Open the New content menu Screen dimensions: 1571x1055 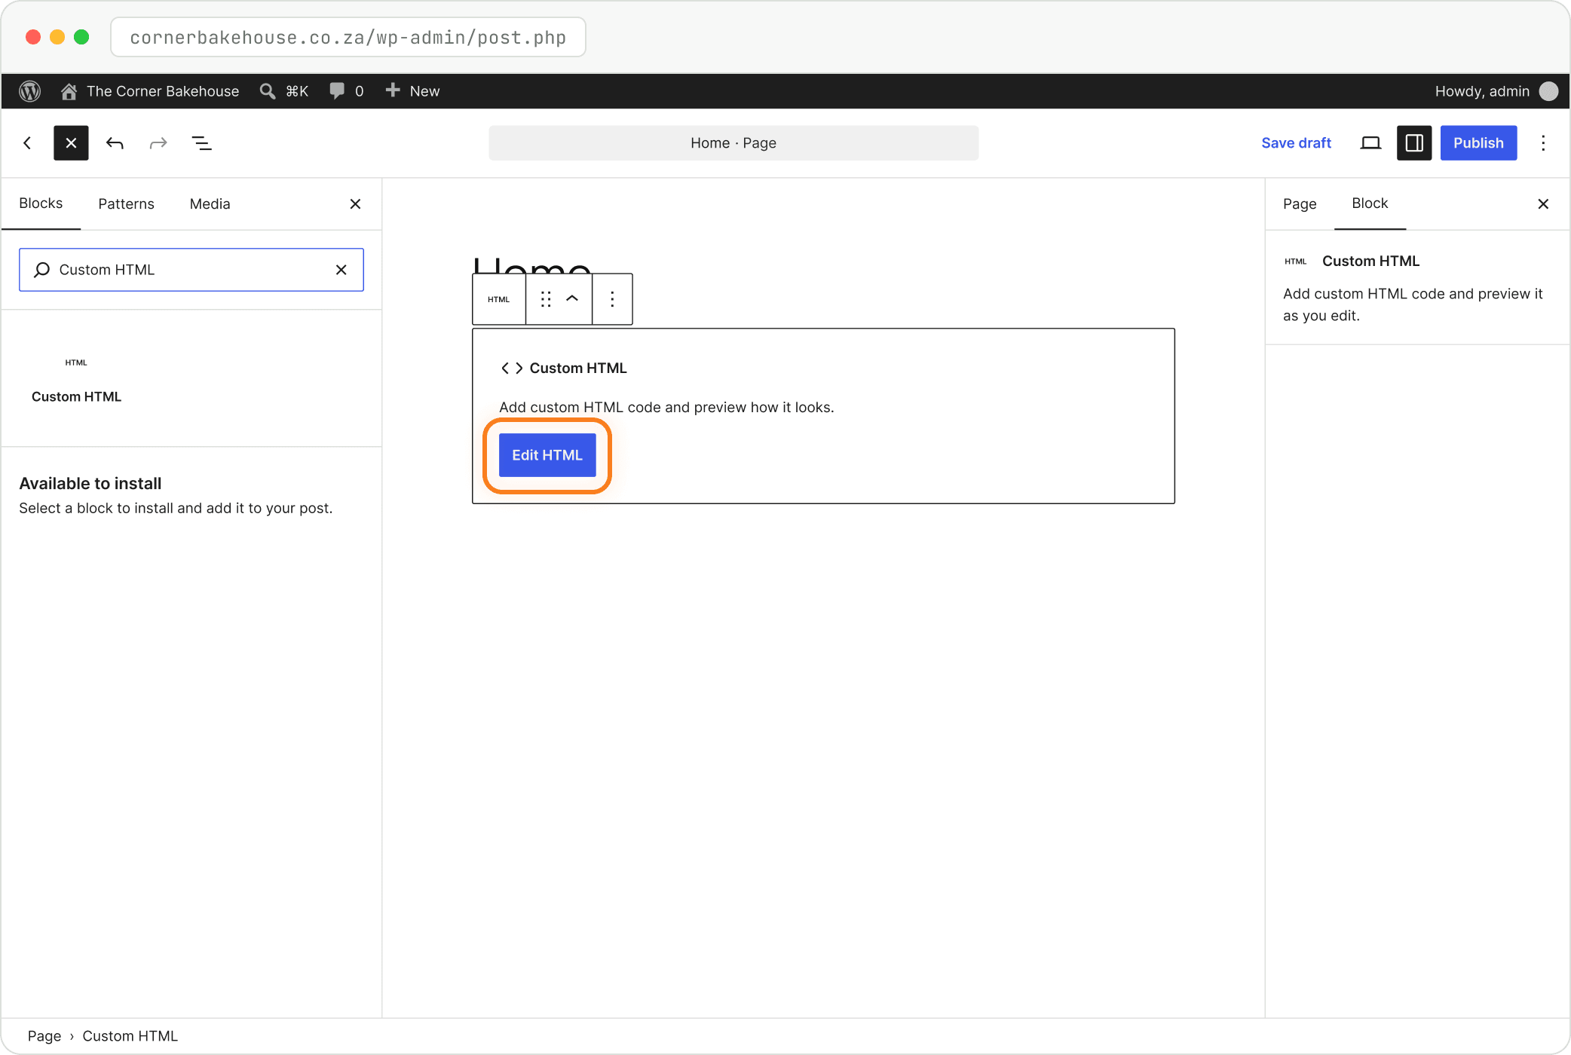[412, 91]
